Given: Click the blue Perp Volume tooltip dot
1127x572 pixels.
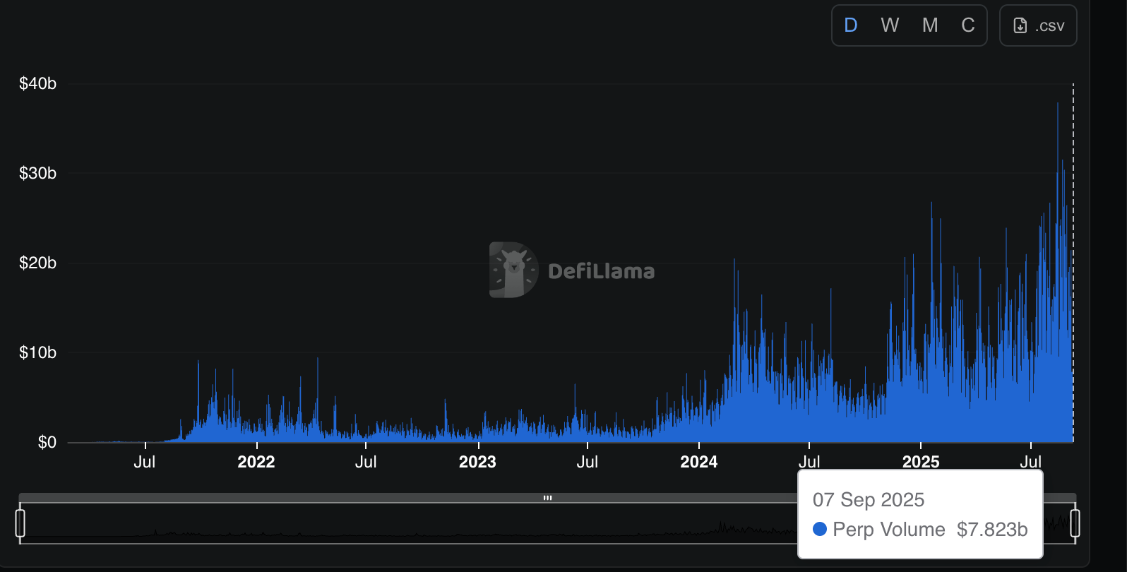Looking at the screenshot, I should (x=820, y=529).
